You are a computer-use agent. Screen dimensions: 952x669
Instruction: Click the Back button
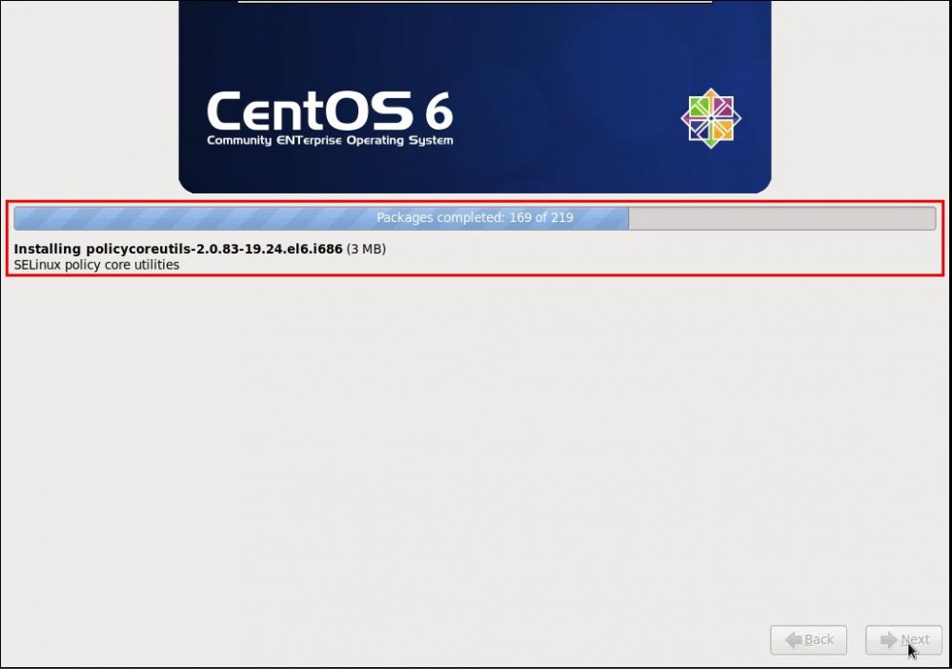coord(808,639)
